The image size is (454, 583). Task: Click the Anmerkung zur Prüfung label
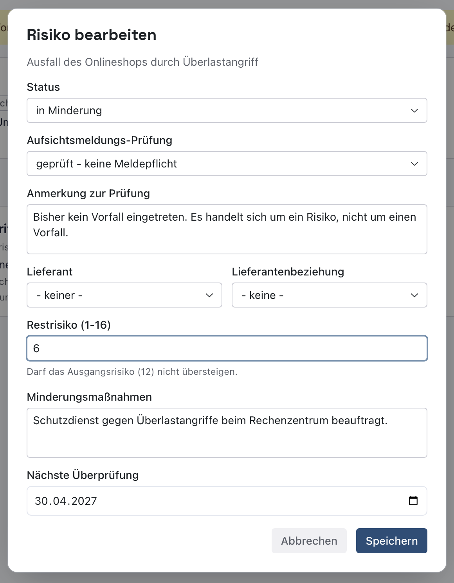[88, 193]
